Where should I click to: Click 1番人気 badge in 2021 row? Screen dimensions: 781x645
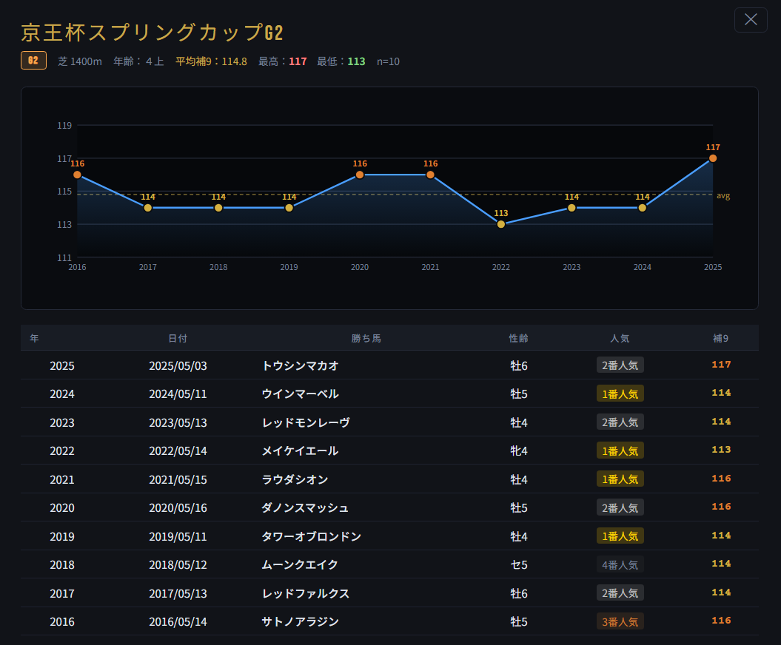point(620,479)
